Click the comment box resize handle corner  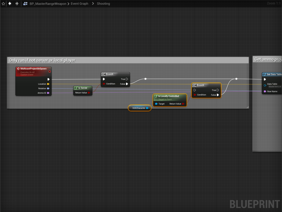(x=247, y=107)
